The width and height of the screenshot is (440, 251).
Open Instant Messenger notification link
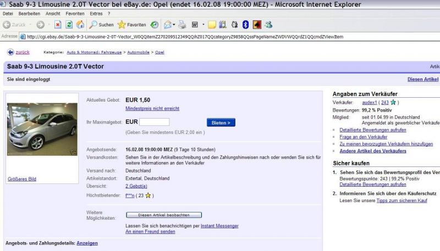pyautogui.click(x=219, y=226)
